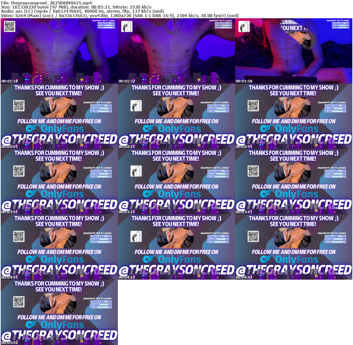Select the final thumbnail at 00:05:02
Image resolution: width=353 pixels, height=345 pixels.
click(59, 312)
